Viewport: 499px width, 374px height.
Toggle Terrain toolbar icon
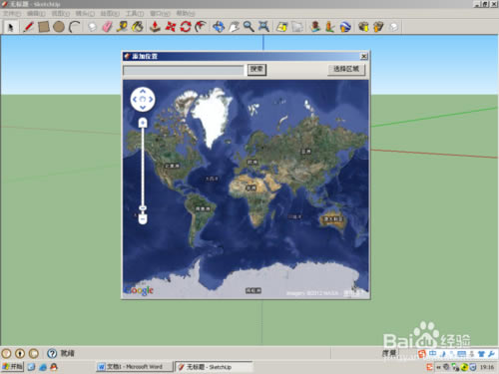(297, 27)
